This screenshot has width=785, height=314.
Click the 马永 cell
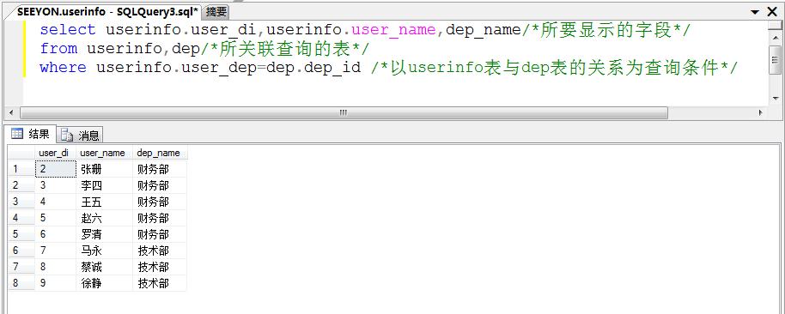point(104,251)
